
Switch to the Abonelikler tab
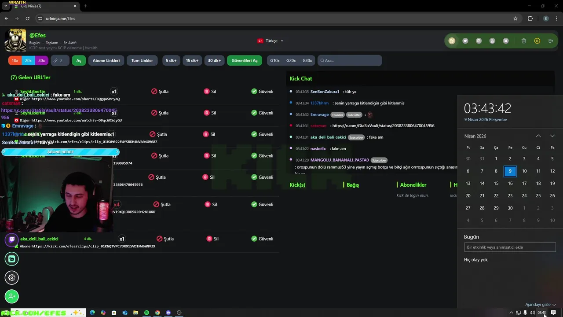pos(413,185)
